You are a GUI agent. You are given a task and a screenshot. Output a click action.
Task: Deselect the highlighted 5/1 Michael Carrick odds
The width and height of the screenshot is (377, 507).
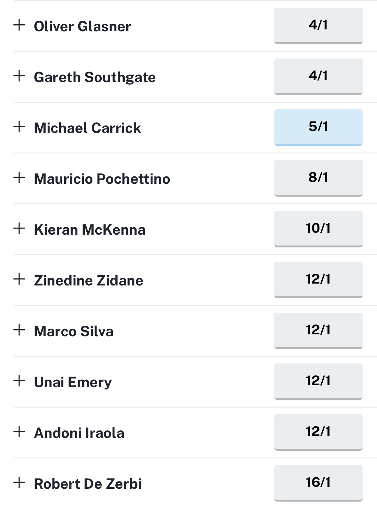(x=318, y=127)
